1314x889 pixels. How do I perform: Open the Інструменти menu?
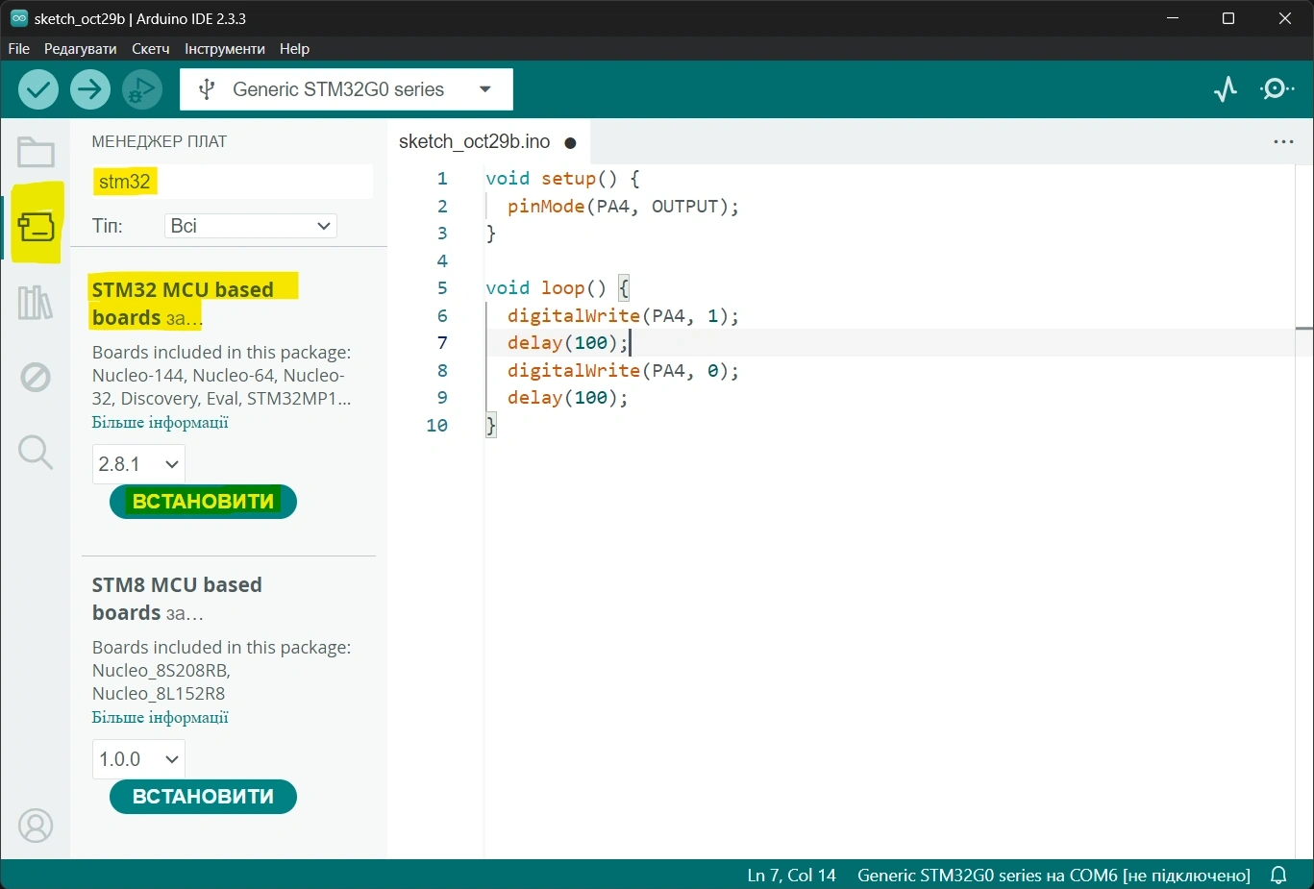coord(225,49)
